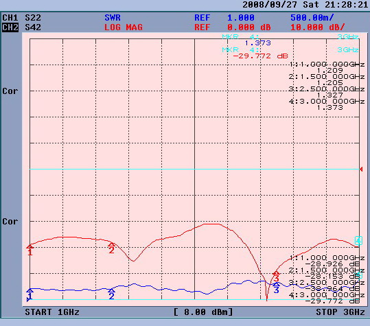The height and width of the screenshot is (326, 370).
Task: Click the blue reference arrow at bottom left
Action: click(x=29, y=300)
